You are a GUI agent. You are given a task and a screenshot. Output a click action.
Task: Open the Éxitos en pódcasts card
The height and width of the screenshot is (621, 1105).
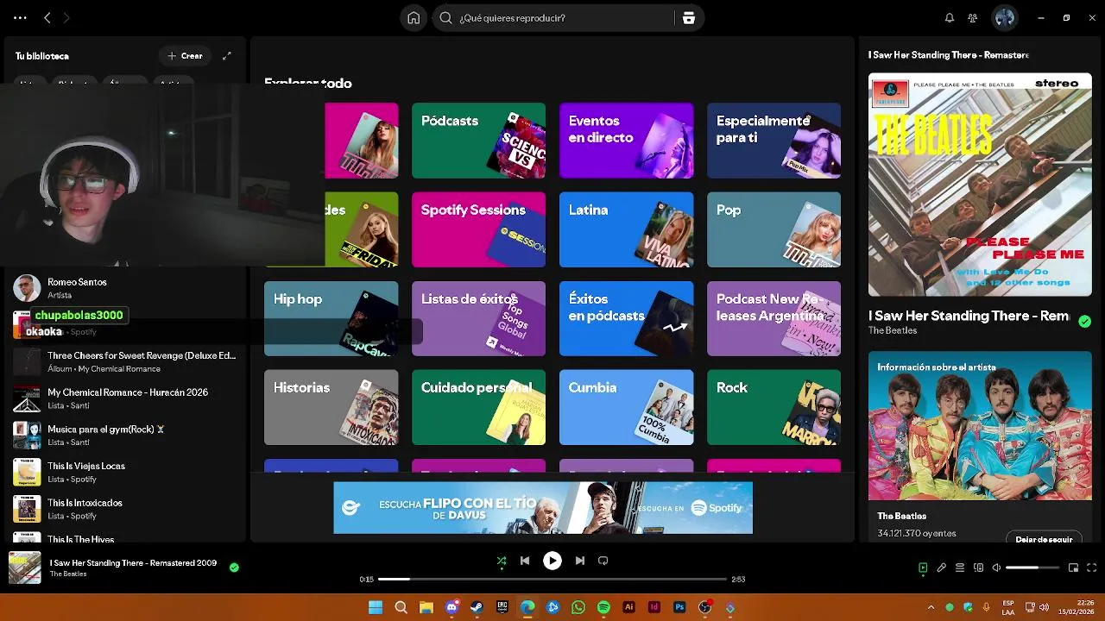[x=626, y=318]
